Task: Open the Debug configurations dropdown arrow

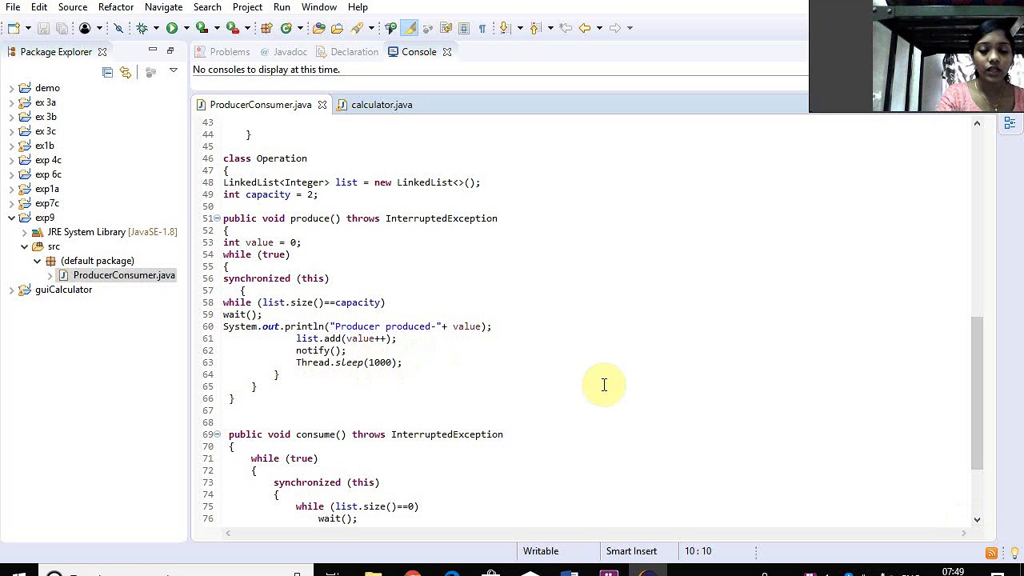Action: (x=156, y=28)
